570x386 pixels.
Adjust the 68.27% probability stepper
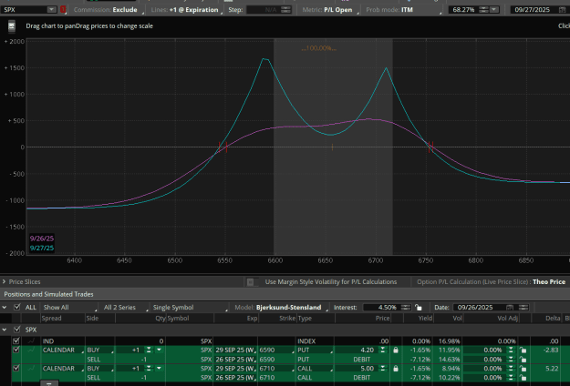coord(483,10)
